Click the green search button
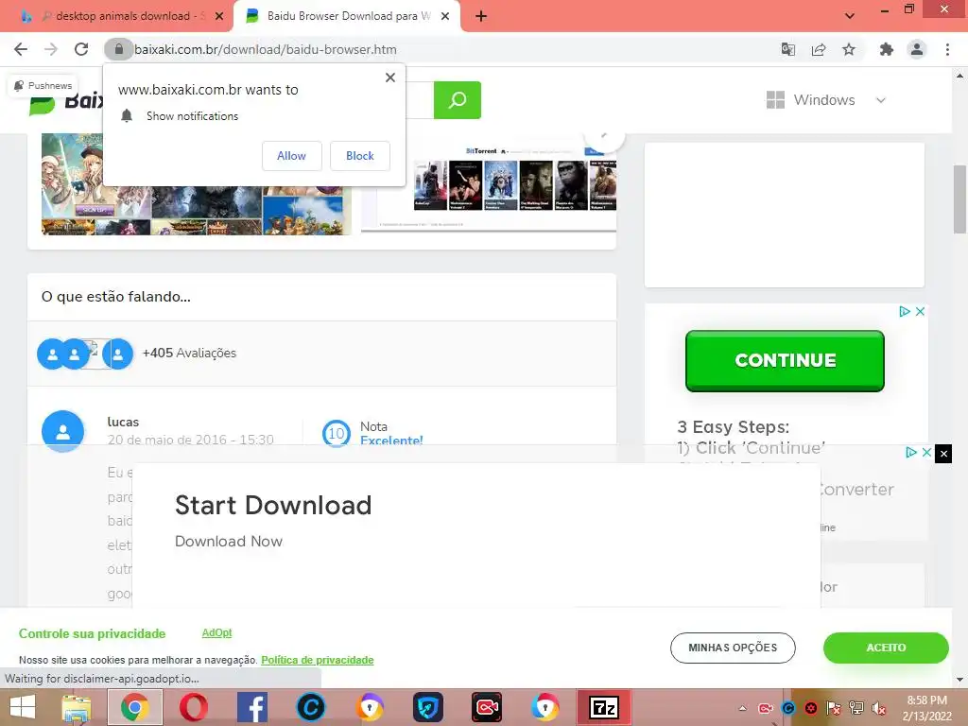 click(458, 100)
